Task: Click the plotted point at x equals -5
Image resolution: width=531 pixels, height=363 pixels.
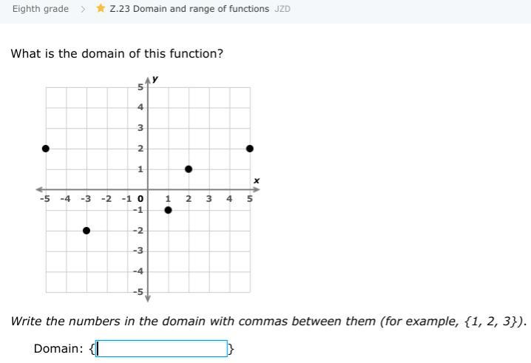Action: 46,149
